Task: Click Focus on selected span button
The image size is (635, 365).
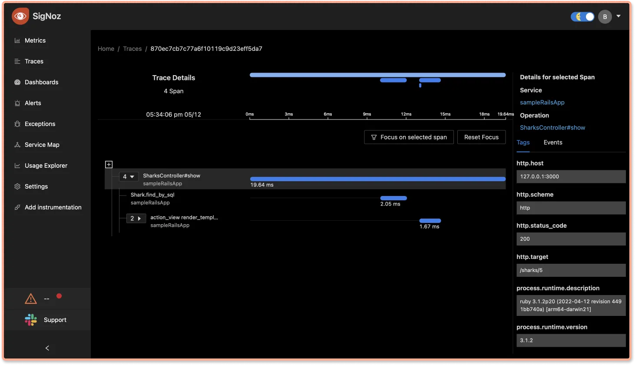Action: pos(409,137)
